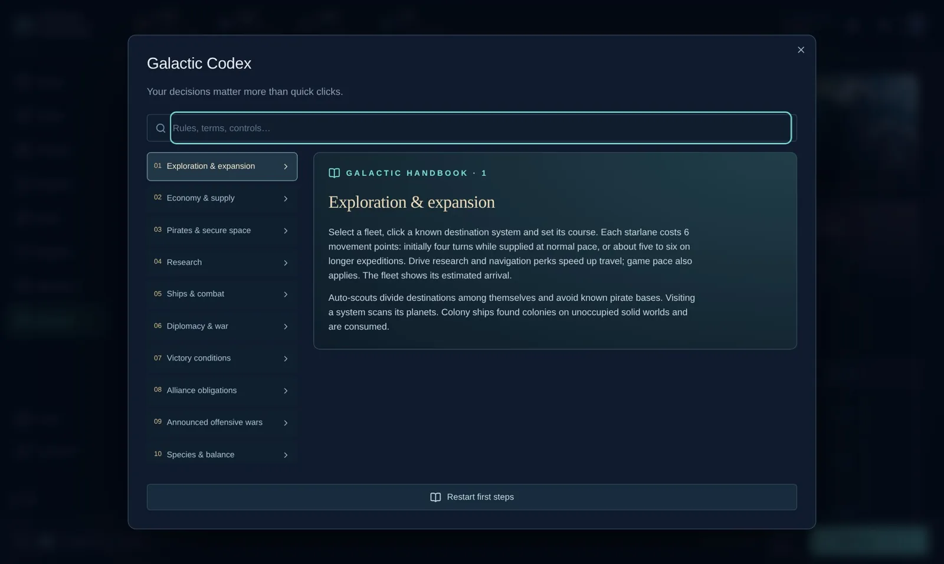Image resolution: width=944 pixels, height=564 pixels.
Task: Click the paragraph starting 'Select a fleet'
Action: pos(511,254)
